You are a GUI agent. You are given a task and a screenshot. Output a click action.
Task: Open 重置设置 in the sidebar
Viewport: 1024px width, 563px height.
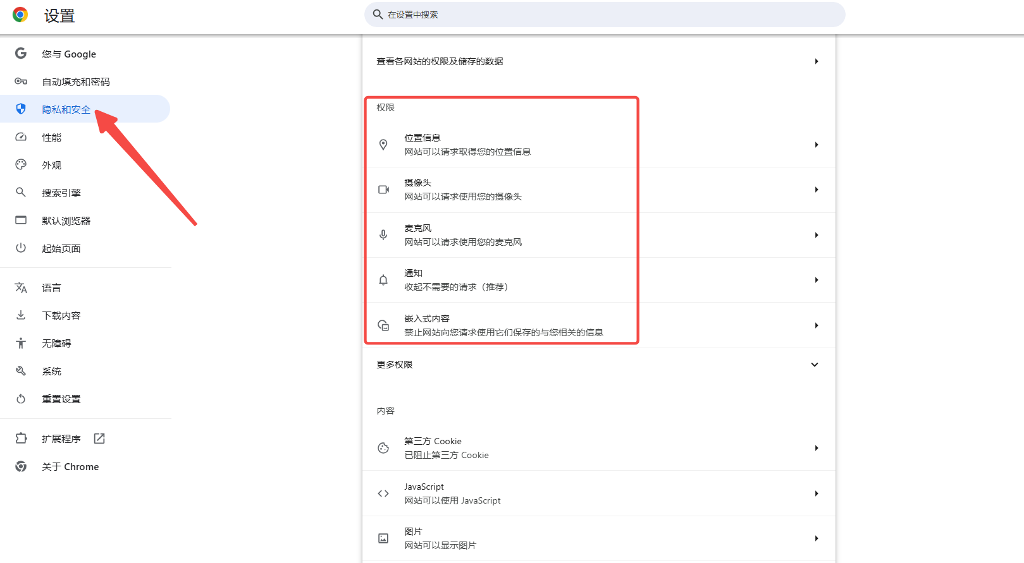coord(61,399)
